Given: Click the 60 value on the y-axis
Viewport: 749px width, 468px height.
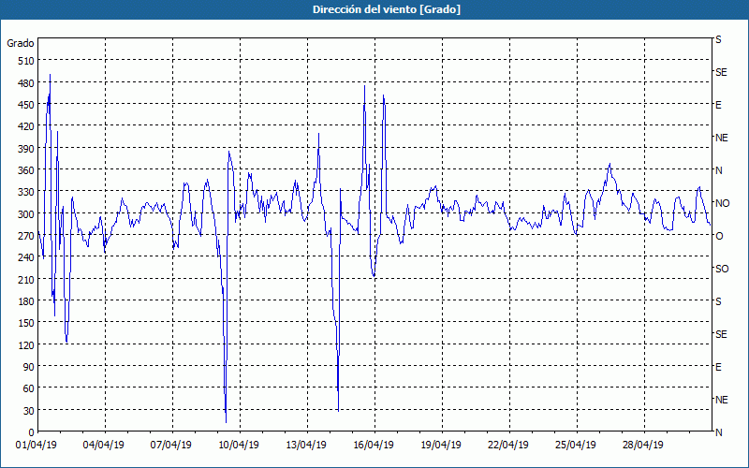Looking at the screenshot, I should coord(29,388).
